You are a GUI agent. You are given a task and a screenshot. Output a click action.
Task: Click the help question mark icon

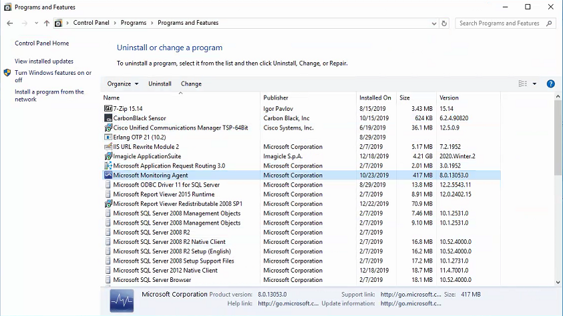click(x=551, y=84)
